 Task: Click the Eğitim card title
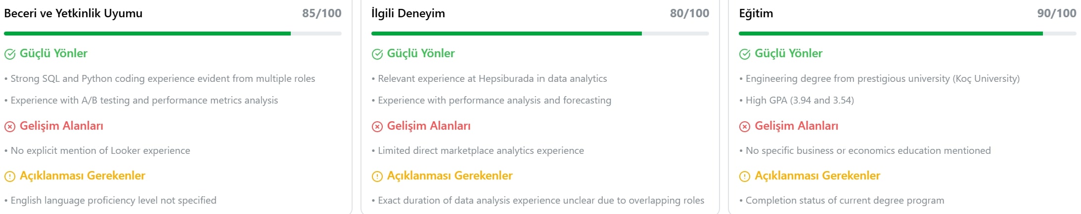click(x=756, y=13)
